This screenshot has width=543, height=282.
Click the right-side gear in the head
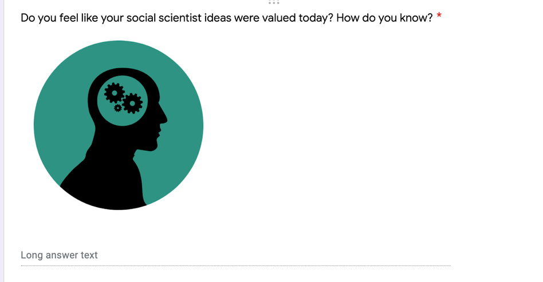tap(133, 103)
